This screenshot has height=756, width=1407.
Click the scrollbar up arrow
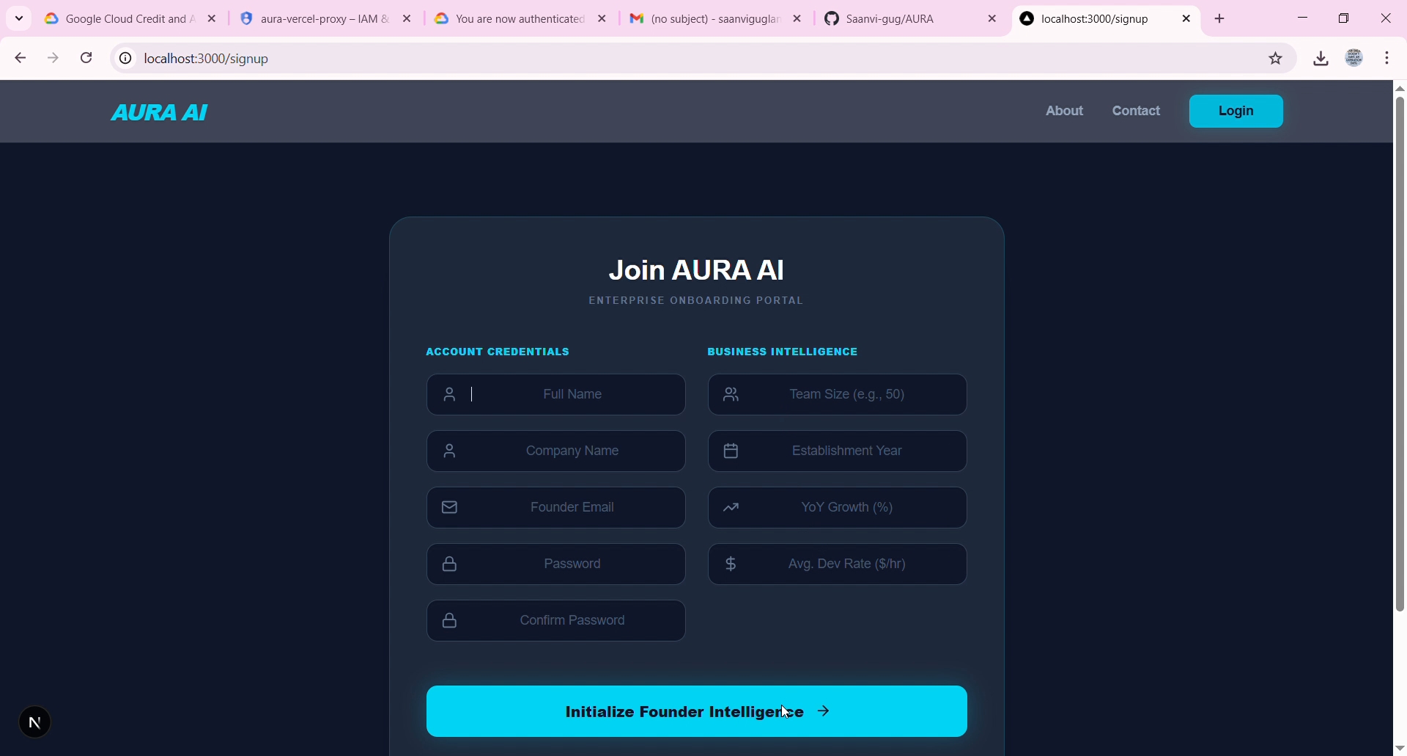tap(1400, 89)
